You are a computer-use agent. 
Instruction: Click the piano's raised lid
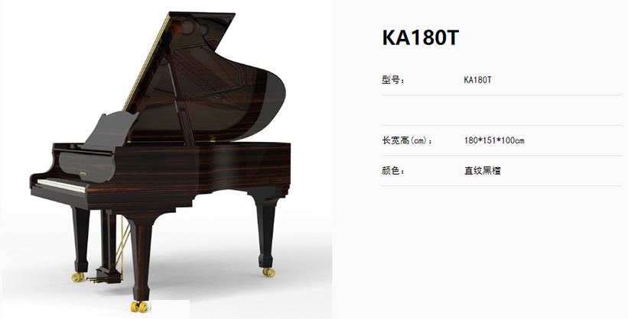pyautogui.click(x=204, y=76)
